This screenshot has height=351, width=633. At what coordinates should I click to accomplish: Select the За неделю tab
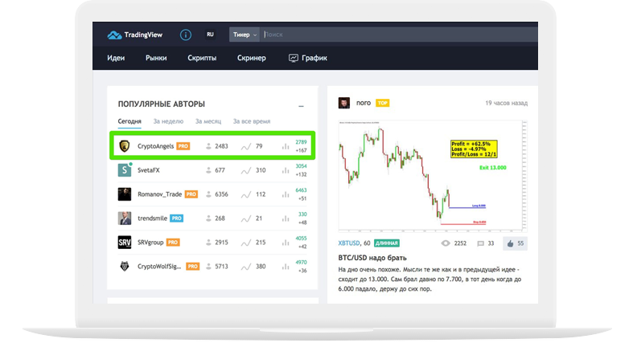[x=168, y=121]
